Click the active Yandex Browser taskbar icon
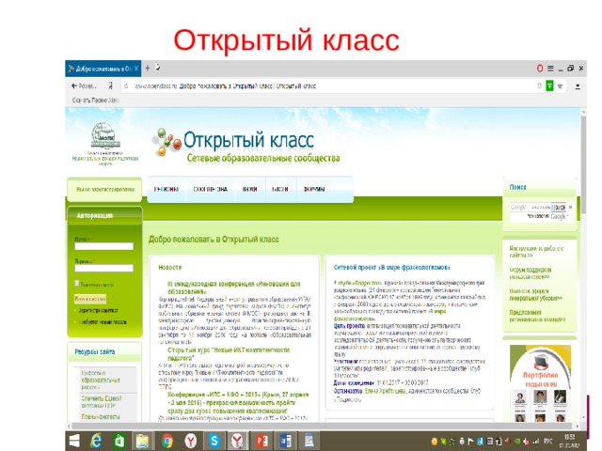 pyautogui.click(x=238, y=441)
